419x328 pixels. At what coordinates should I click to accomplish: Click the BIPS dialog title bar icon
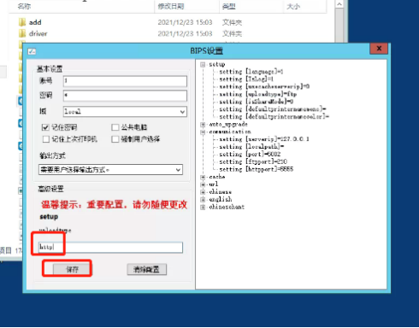[32, 51]
